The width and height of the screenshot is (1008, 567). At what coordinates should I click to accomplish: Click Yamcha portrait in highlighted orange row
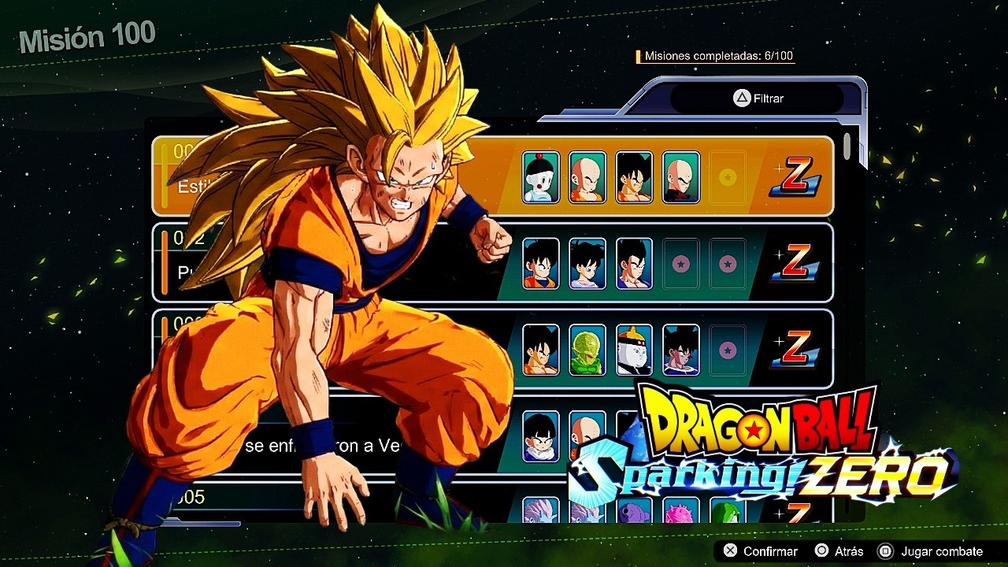point(634,177)
